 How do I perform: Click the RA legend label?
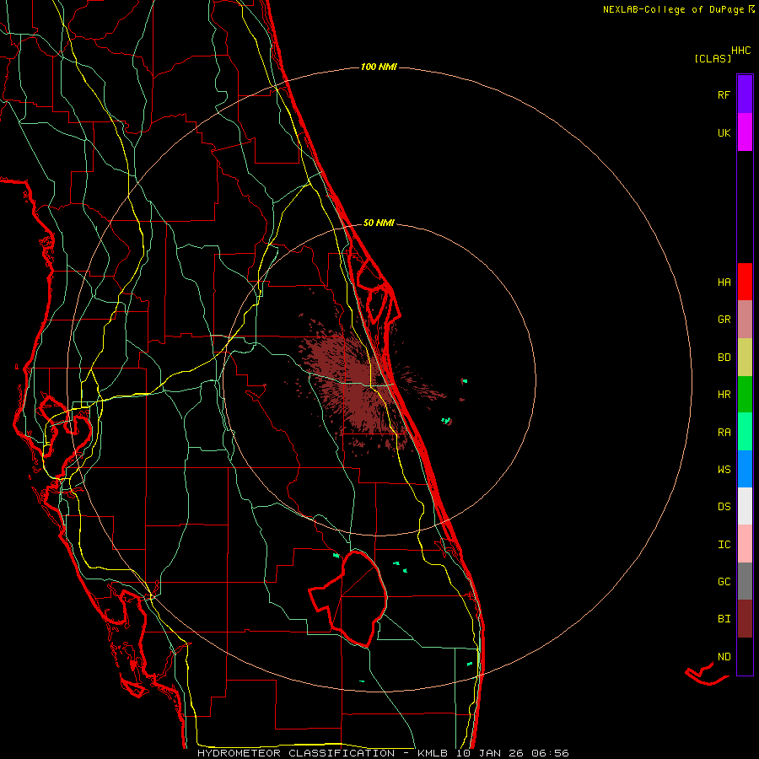point(724,433)
